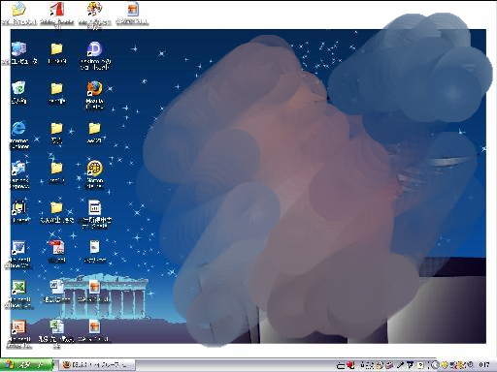Open the shortcut icon above the Word shortcut
The height and width of the screenshot is (372, 497).
[18, 208]
